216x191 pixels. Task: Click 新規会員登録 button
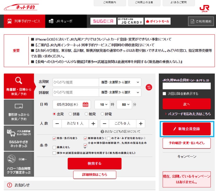click(x=187, y=129)
